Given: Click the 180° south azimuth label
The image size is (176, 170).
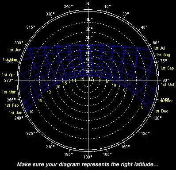Looking at the screenshot, I should pyautogui.click(x=88, y=157).
